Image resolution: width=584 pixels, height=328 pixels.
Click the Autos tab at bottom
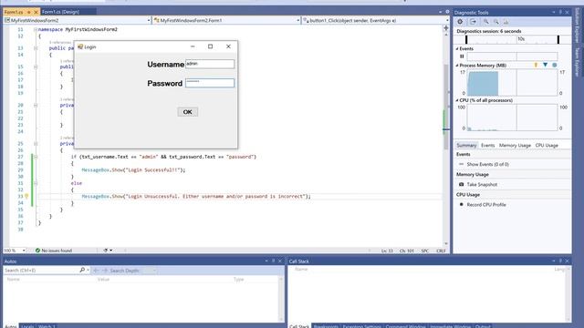click(x=10, y=326)
